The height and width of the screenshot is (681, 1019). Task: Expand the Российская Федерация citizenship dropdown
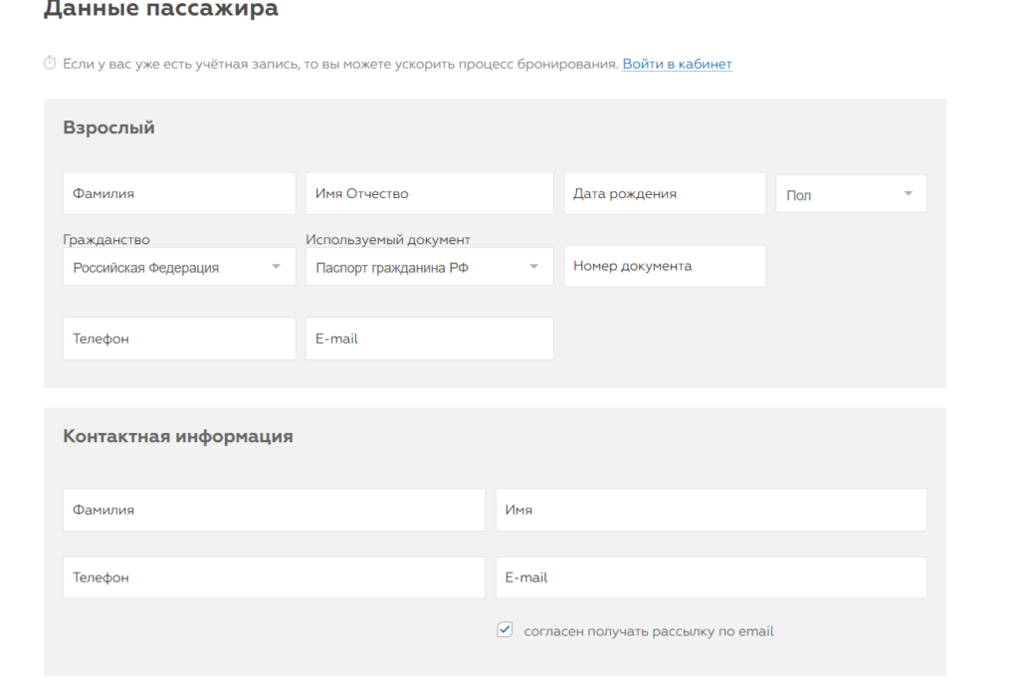click(179, 267)
